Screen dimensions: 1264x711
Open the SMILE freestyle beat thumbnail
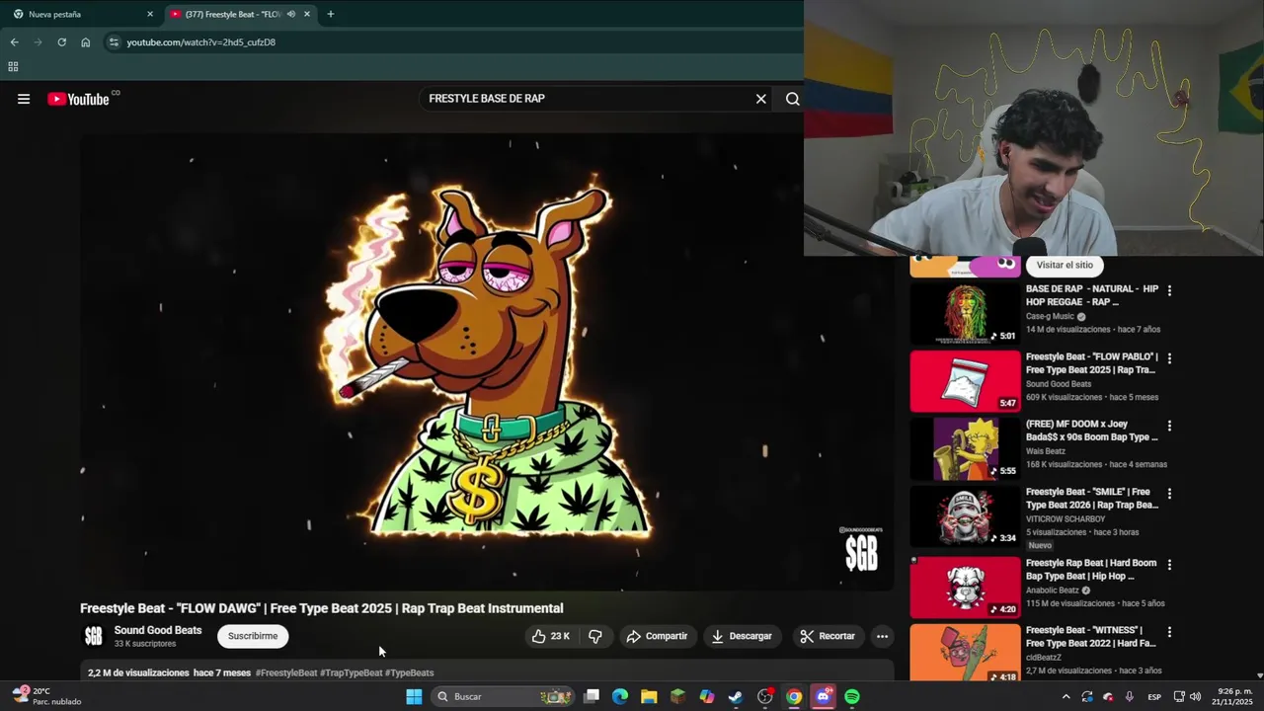(x=965, y=515)
